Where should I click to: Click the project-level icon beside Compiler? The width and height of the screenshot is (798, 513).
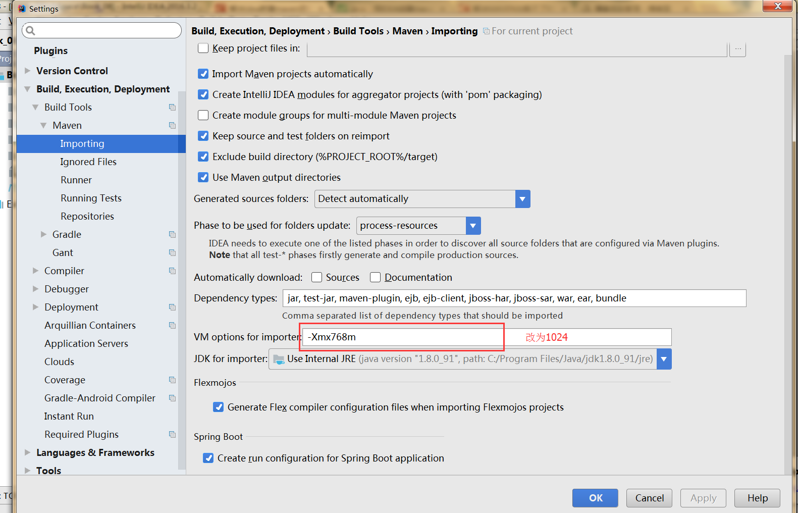click(x=172, y=271)
